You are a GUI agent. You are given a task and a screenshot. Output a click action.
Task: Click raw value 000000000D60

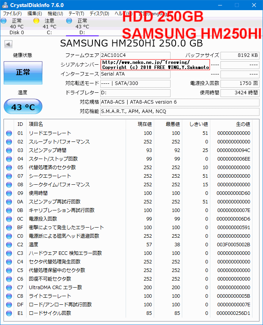point(233,193)
